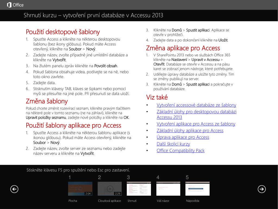This screenshot has width=278, height=209.
Task: Click the heading Viz také
Action: point(157,97)
